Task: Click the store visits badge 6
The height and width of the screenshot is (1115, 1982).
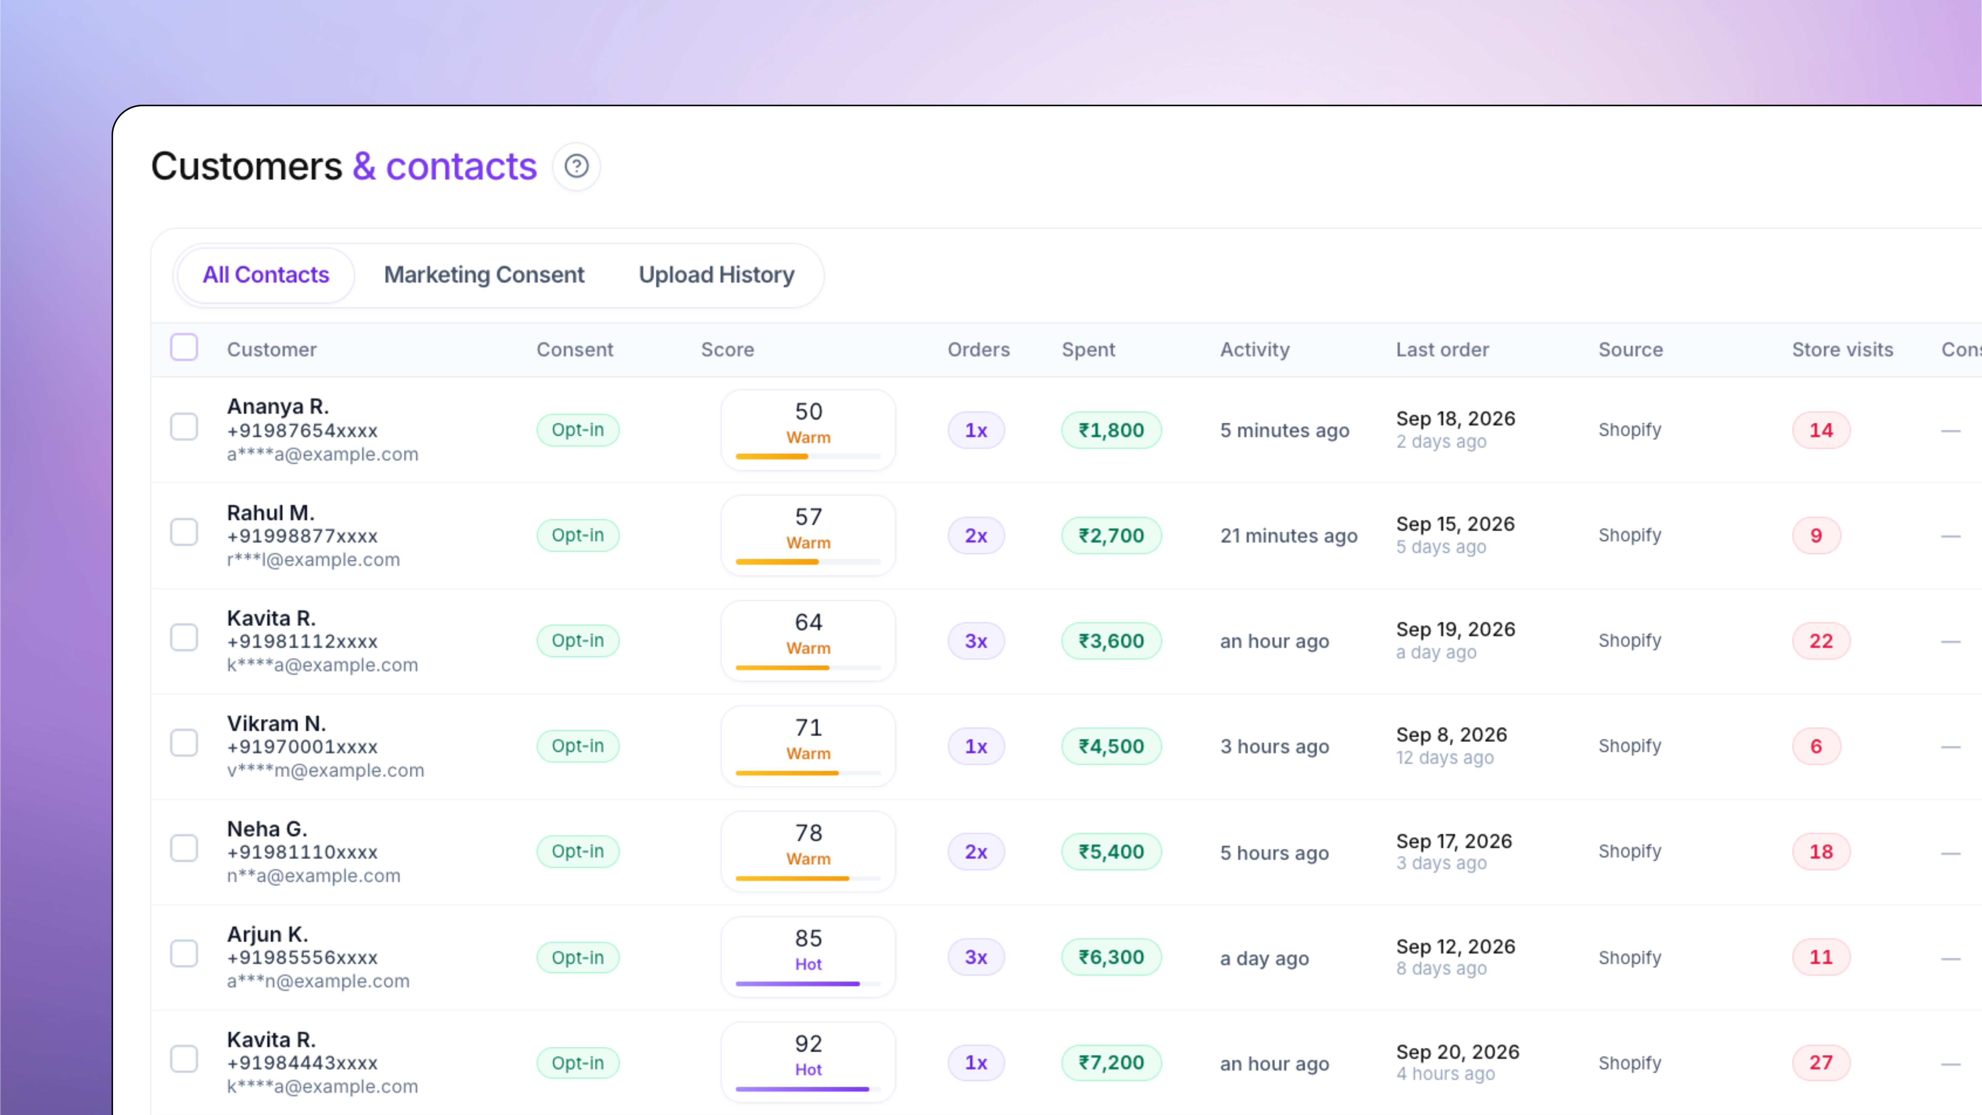Action: (1816, 746)
